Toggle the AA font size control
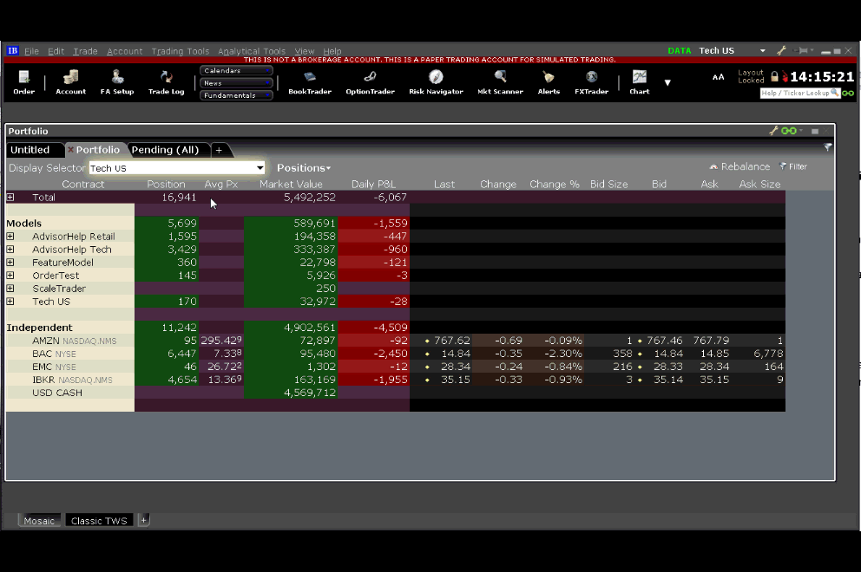This screenshot has width=861, height=572. point(718,77)
